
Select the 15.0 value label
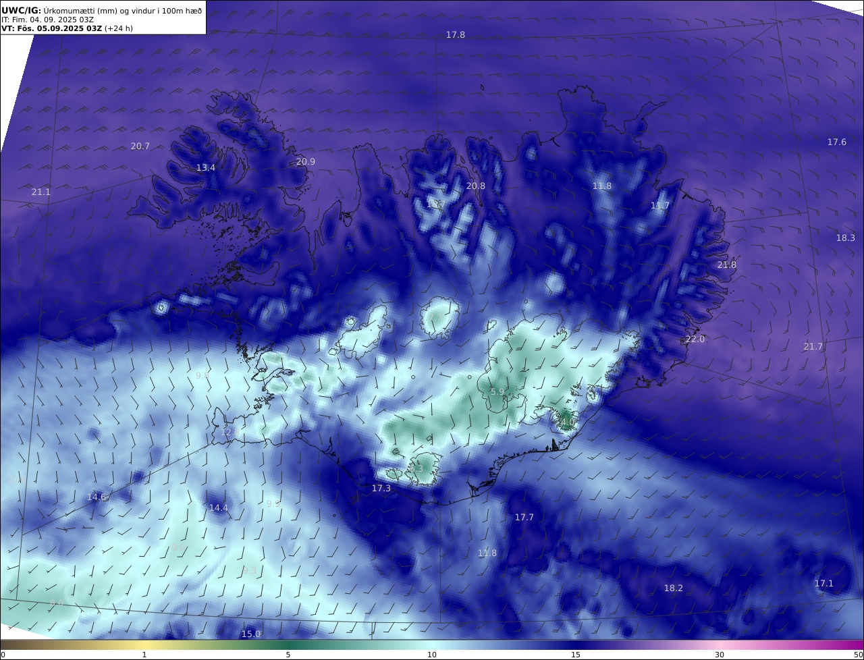coord(251,634)
